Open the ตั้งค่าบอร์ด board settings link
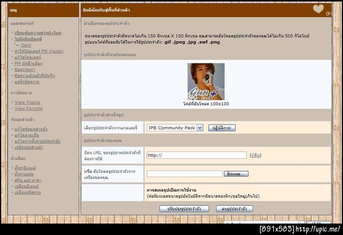343x235 pixels. click(x=24, y=174)
